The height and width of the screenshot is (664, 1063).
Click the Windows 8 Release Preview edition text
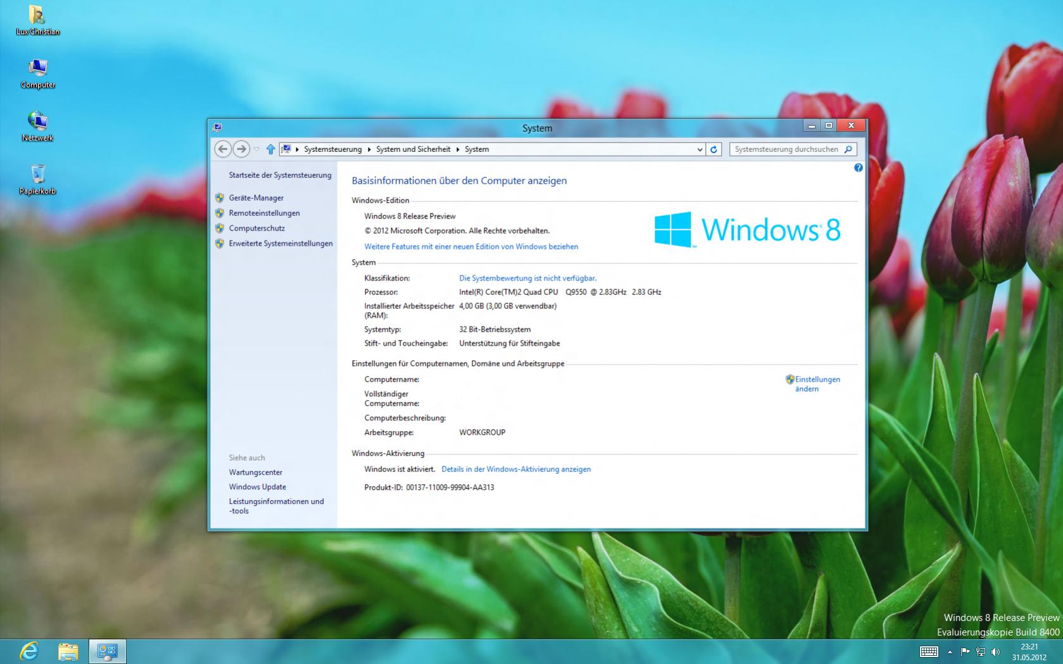[410, 216]
